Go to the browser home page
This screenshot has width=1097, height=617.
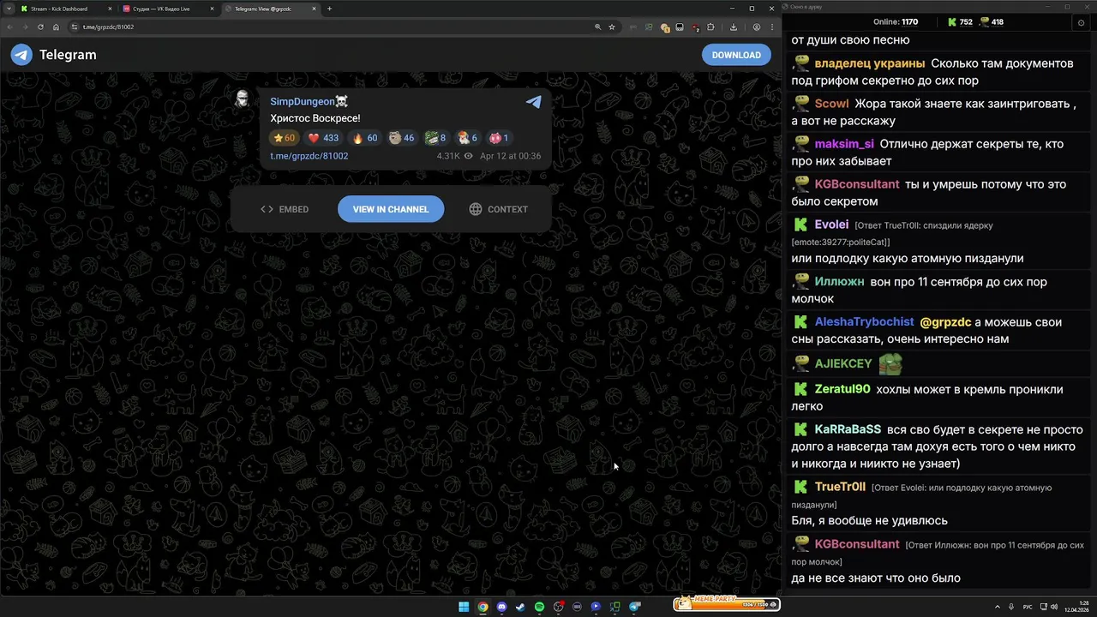(56, 27)
